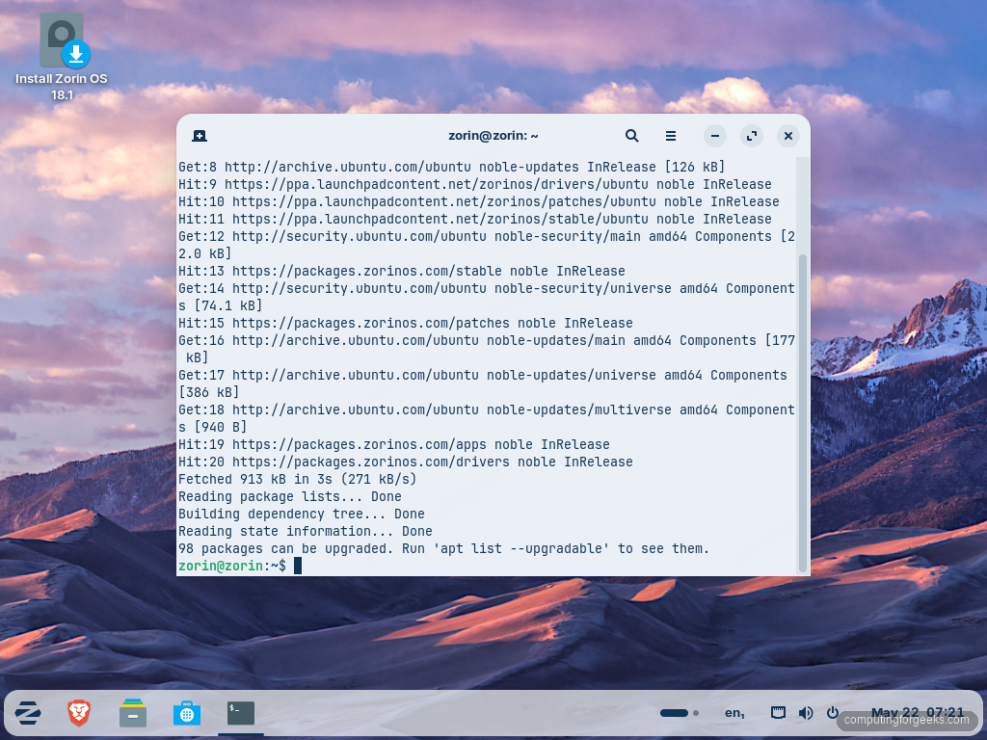Screen dimensions: 987x740
Task: Launch the Brave browser from taskbar
Action: pyautogui.click(x=79, y=713)
